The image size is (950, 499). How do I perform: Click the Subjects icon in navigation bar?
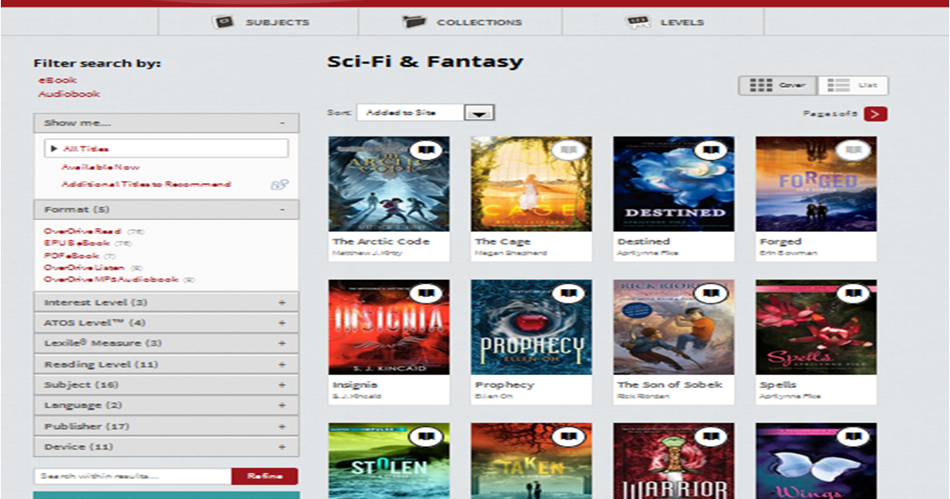[x=223, y=23]
